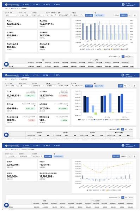Click the info icon above the cash flow blue buttons

coord(54,154)
